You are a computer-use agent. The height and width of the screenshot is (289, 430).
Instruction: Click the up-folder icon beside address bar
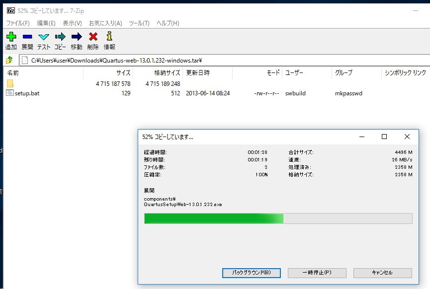[9, 60]
